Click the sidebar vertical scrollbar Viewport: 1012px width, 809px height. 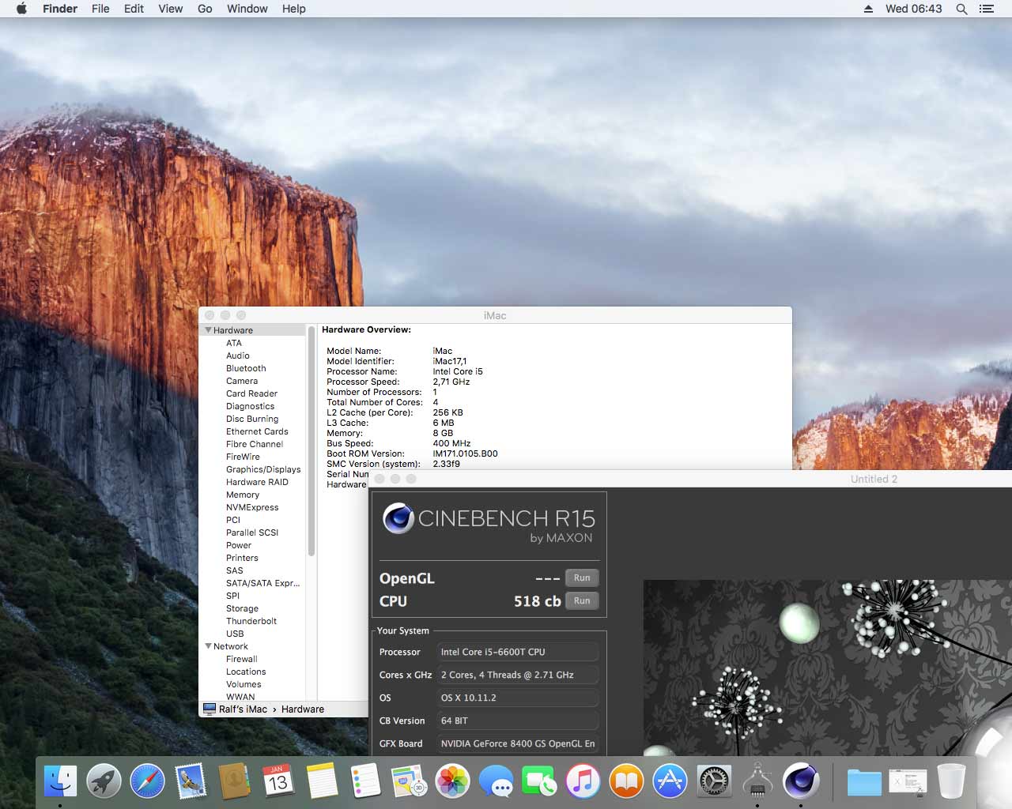pyautogui.click(x=312, y=442)
